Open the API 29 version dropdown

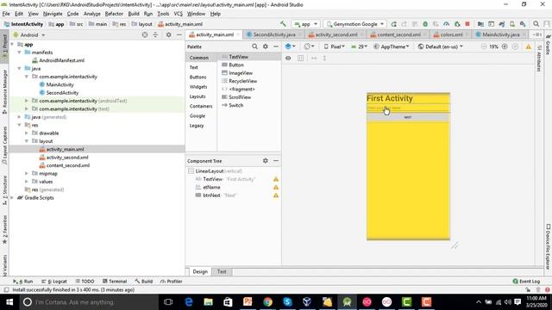(359, 46)
